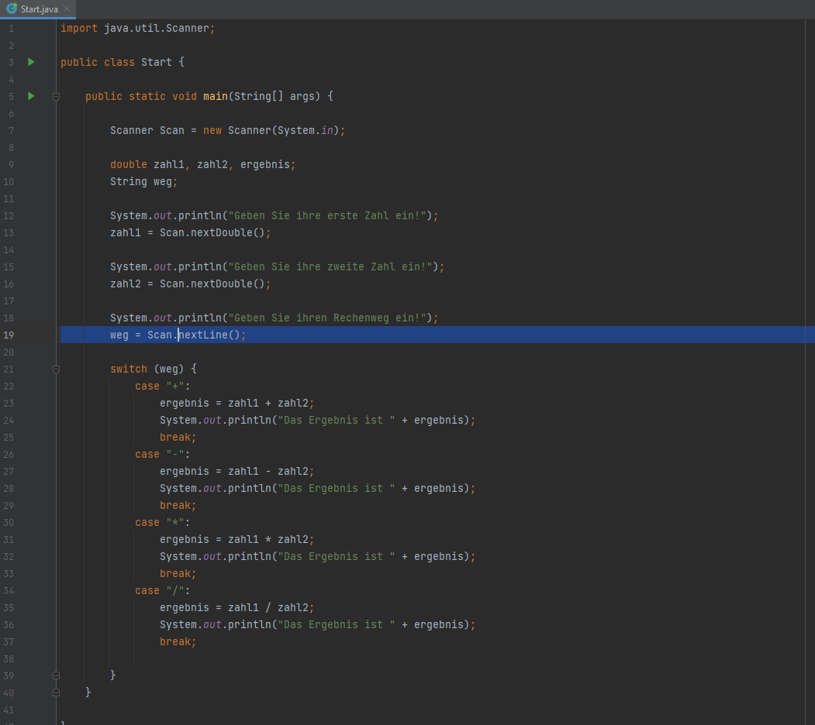Click fold end marker of main method

point(56,692)
